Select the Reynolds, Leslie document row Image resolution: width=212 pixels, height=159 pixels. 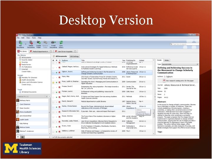point(102,122)
